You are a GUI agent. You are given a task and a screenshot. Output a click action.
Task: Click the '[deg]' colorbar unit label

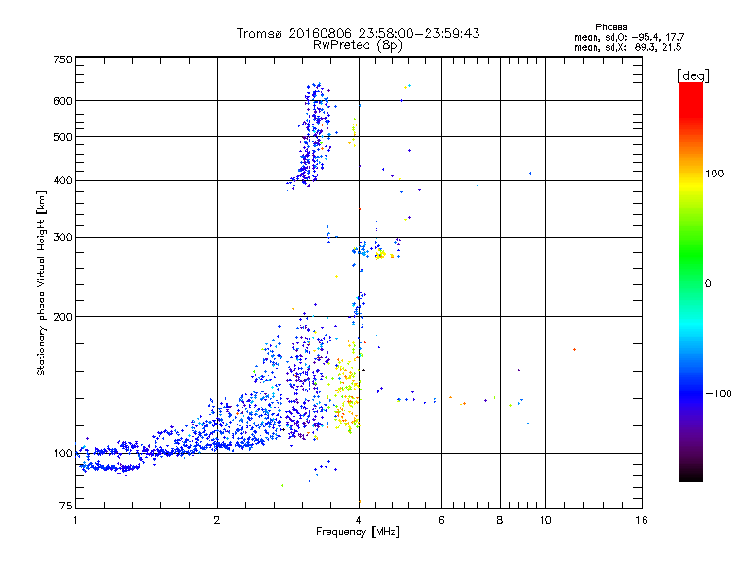click(693, 75)
